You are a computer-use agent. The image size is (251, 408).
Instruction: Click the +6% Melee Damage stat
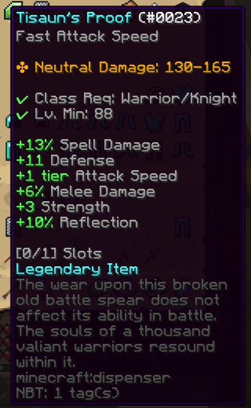click(x=86, y=192)
